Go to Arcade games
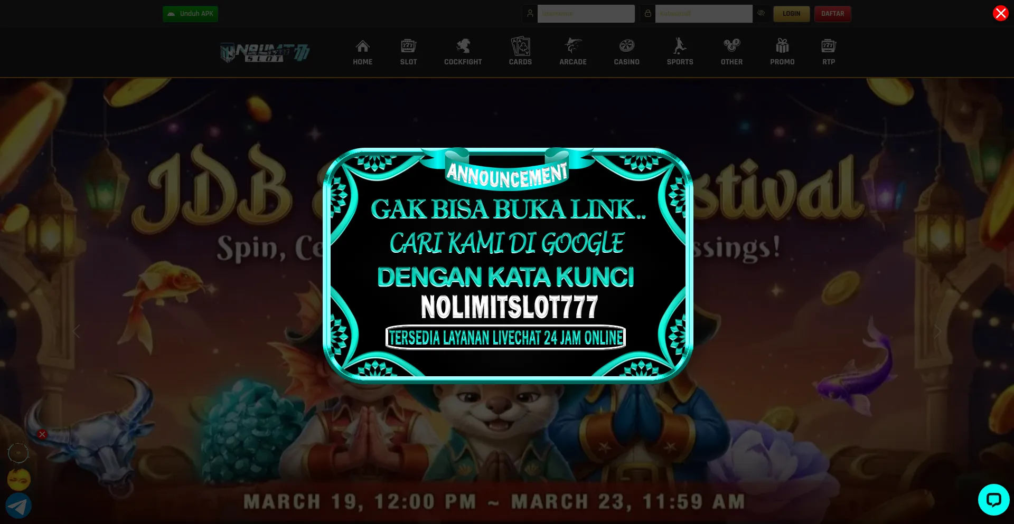The image size is (1014, 524). (573, 52)
